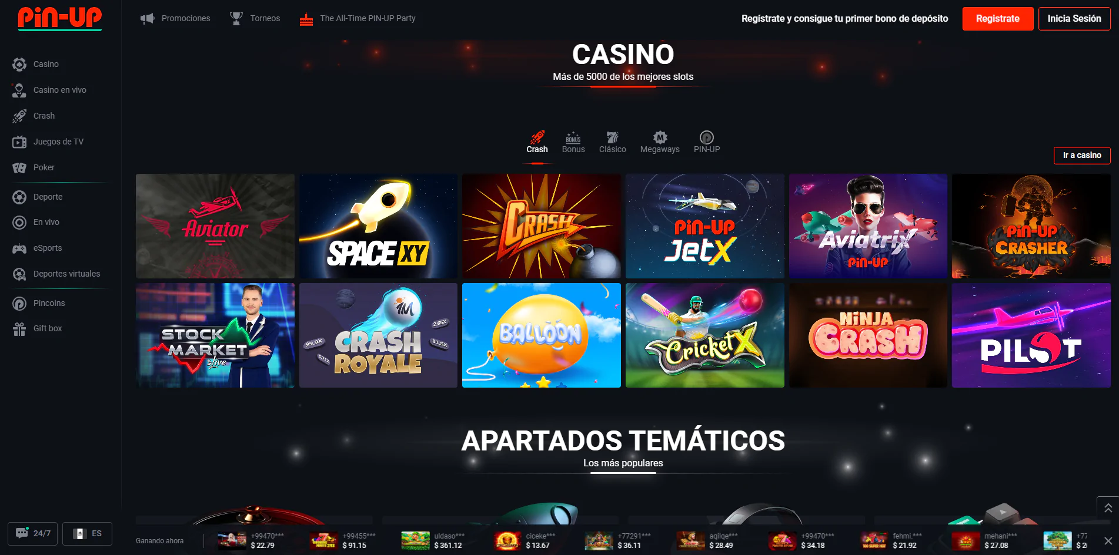The image size is (1119, 555).
Task: Open the Gift box icon
Action: (x=19, y=329)
